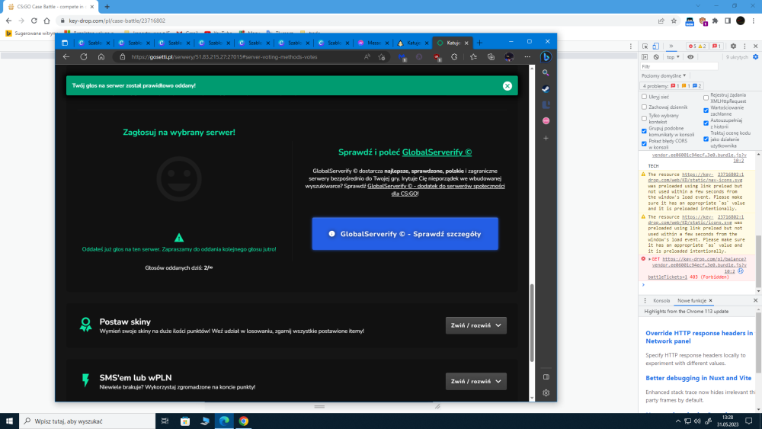Open Better debugging in Nuxt and Vite link
The image size is (762, 429).
coord(698,378)
